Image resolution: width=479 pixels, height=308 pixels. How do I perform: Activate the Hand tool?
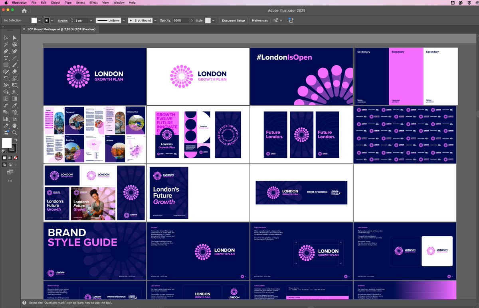pos(15,126)
